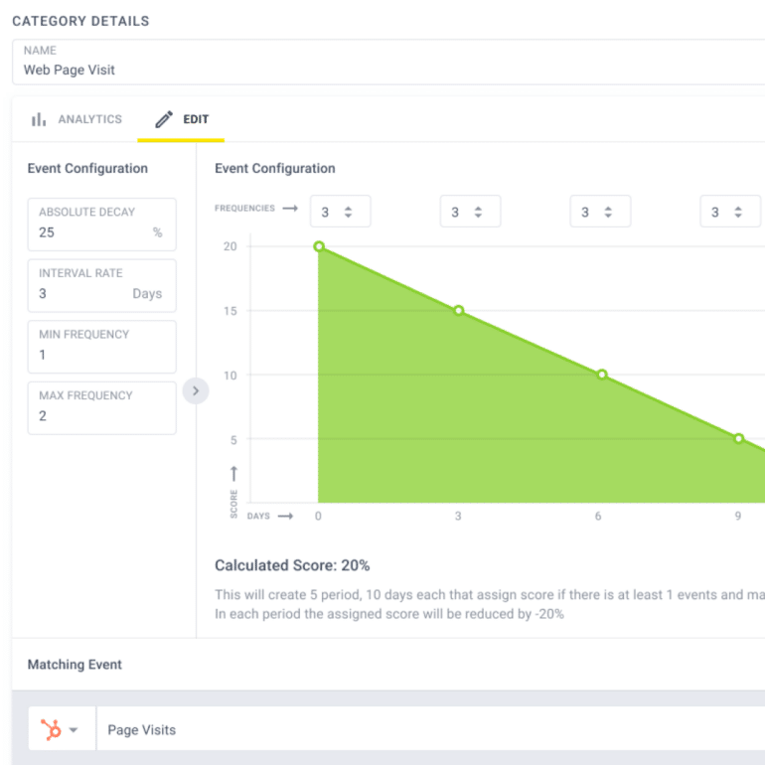Screen dimensions: 765x765
Task: Click the Name field with Web Page Visit
Action: click(388, 62)
